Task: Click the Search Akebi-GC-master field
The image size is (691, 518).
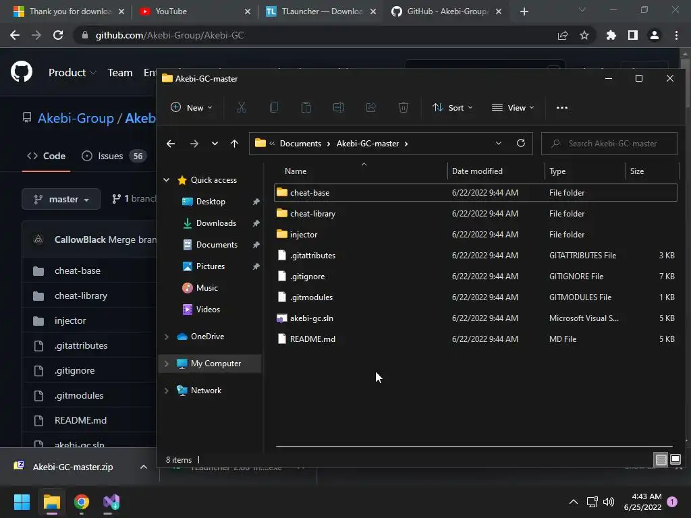Action: [x=609, y=144]
